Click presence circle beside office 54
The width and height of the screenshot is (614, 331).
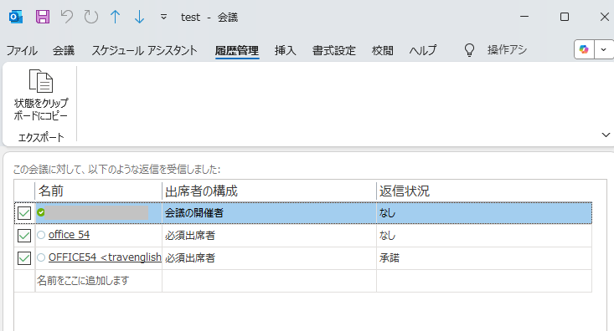point(41,235)
